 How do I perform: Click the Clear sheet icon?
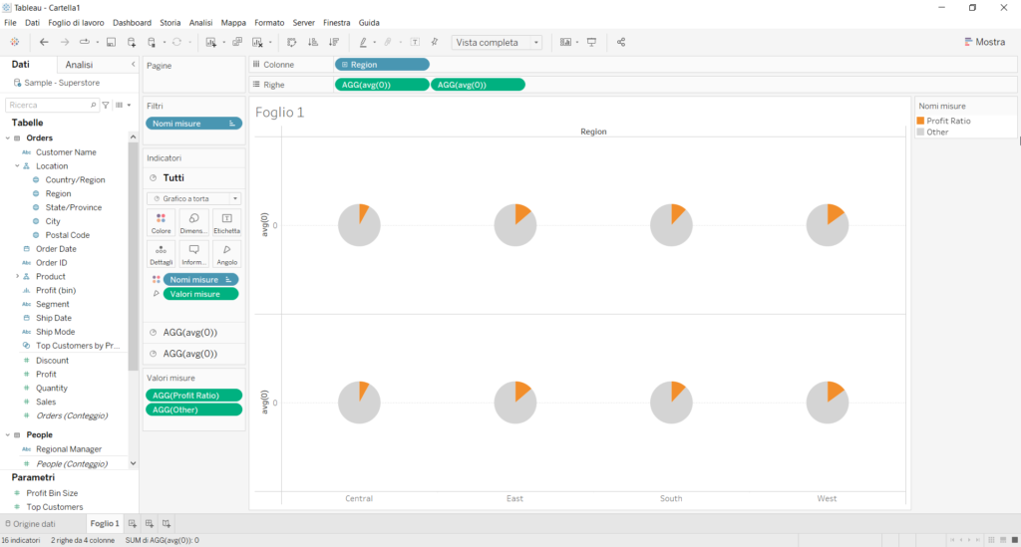pyautogui.click(x=258, y=42)
